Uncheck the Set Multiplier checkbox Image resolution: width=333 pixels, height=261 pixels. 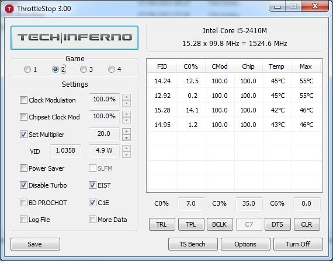coord(23,134)
